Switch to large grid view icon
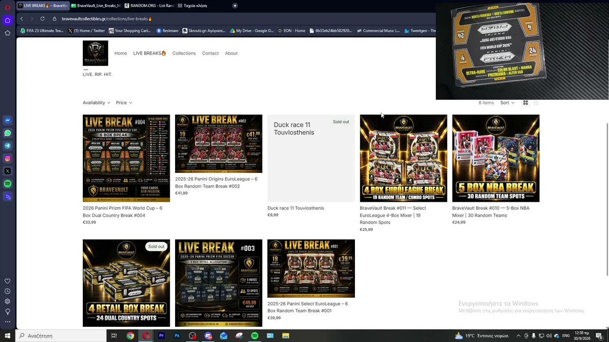 (526, 103)
